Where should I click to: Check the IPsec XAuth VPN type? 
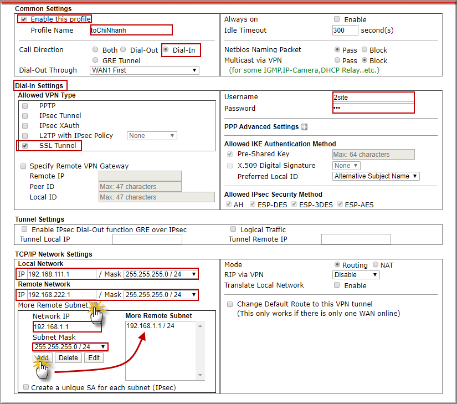pyautogui.click(x=25, y=126)
